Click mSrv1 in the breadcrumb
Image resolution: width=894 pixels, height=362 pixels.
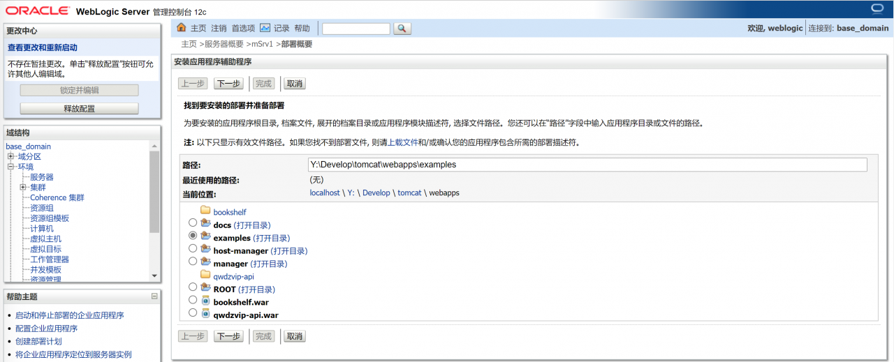263,44
